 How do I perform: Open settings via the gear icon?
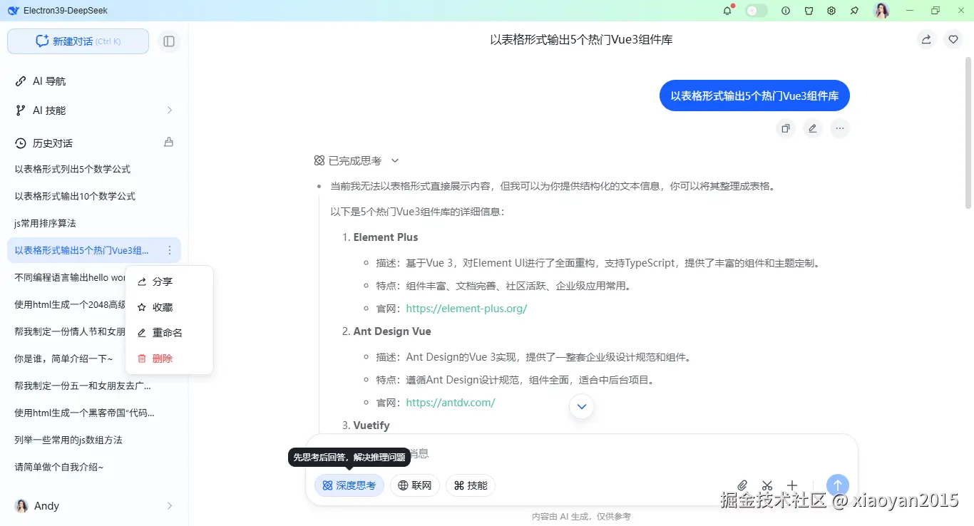(x=831, y=10)
